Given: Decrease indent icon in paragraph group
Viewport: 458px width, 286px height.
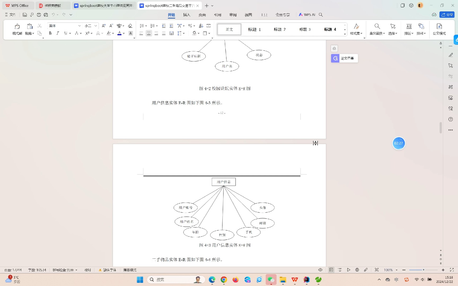Looking at the screenshot, I should (x=164, y=26).
